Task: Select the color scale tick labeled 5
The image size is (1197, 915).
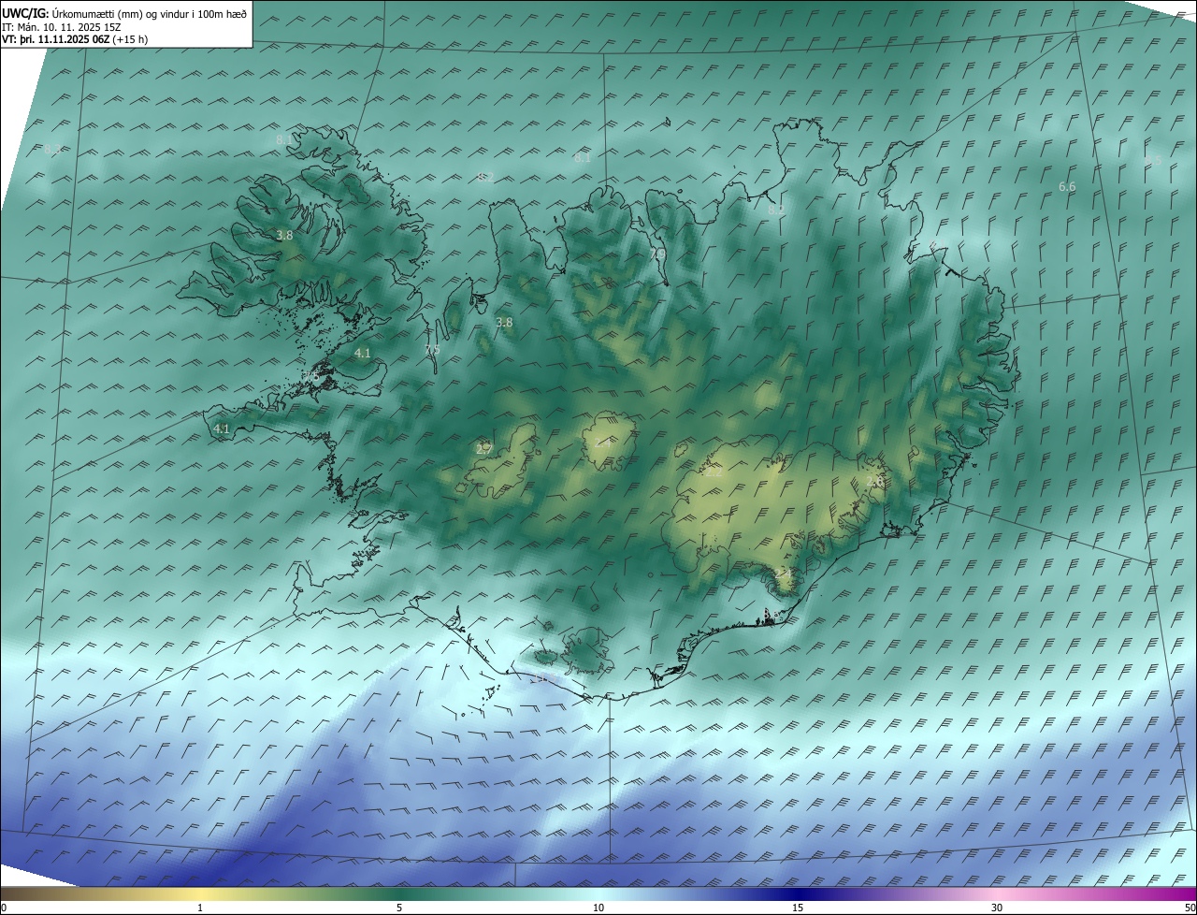Action: tap(399, 908)
